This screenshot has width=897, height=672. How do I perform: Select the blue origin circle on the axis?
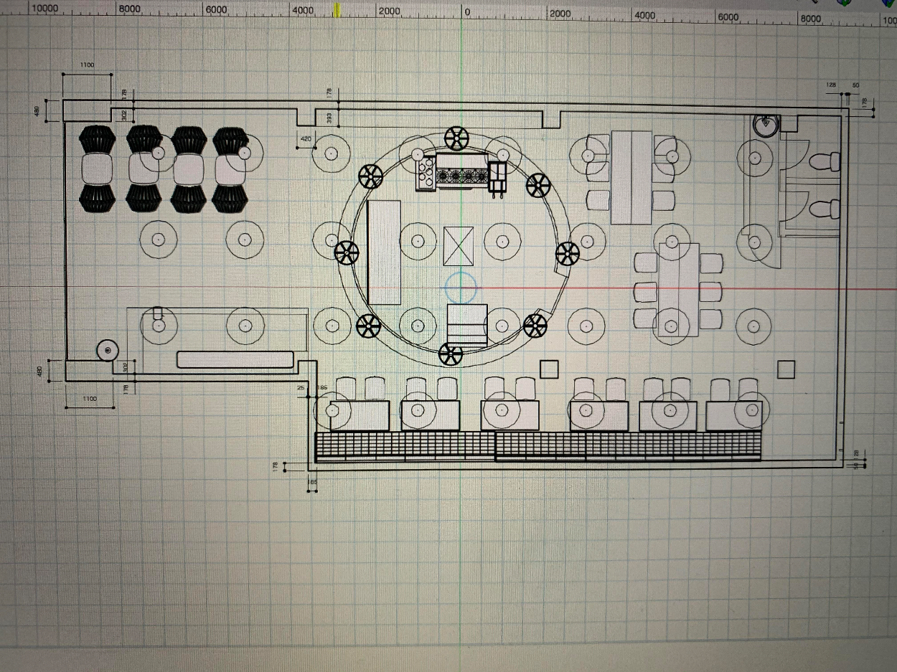pos(460,287)
